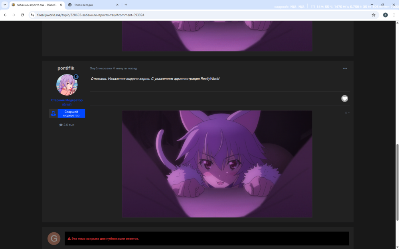Click the moderator shield badge on avatar
The width and height of the screenshot is (399, 249).
(76, 76)
